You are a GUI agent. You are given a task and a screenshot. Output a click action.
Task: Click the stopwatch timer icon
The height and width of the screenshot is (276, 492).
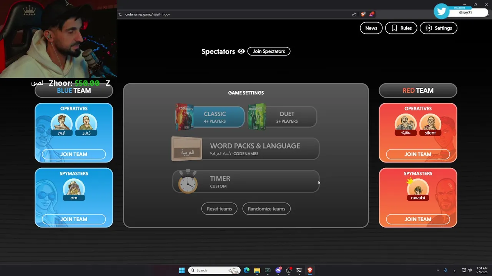pos(188,181)
